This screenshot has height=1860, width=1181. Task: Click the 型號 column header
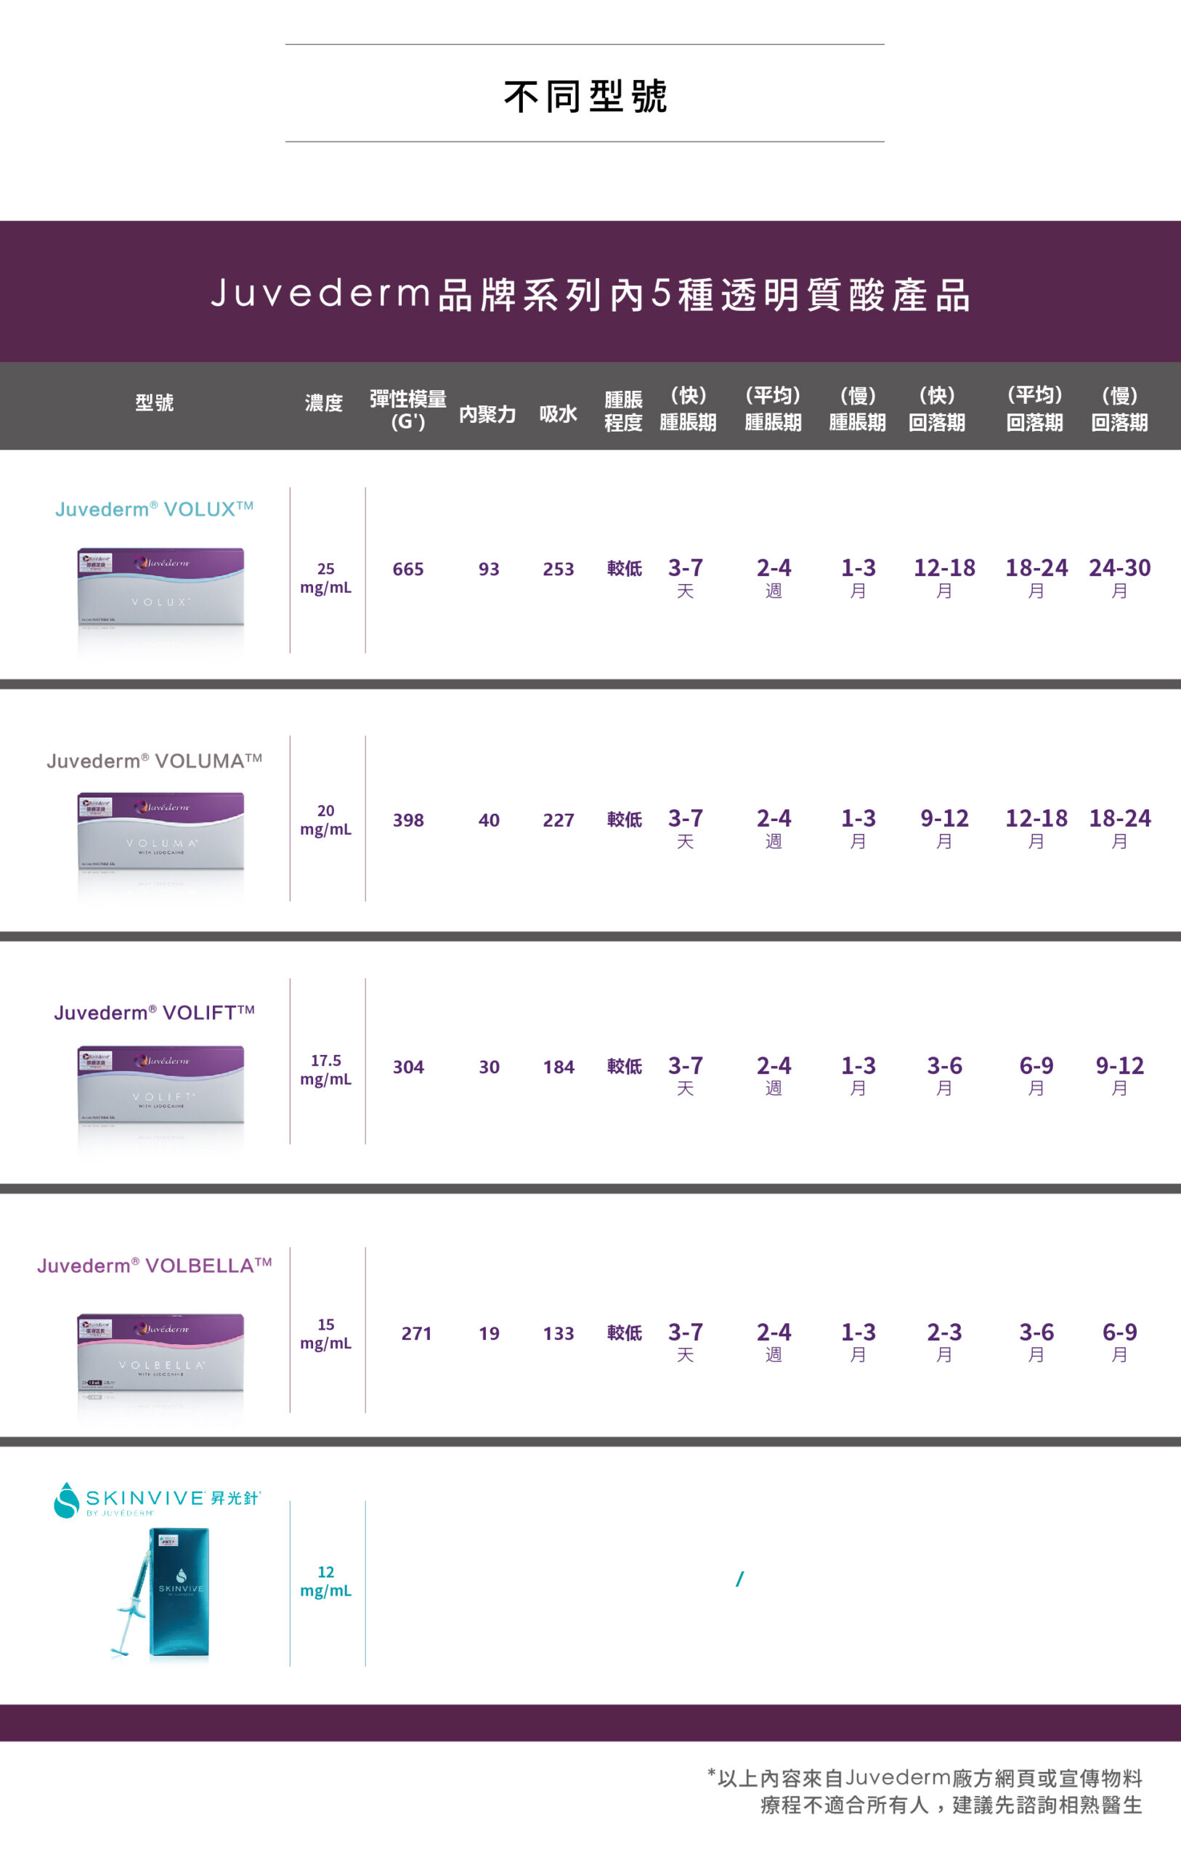coord(155,403)
